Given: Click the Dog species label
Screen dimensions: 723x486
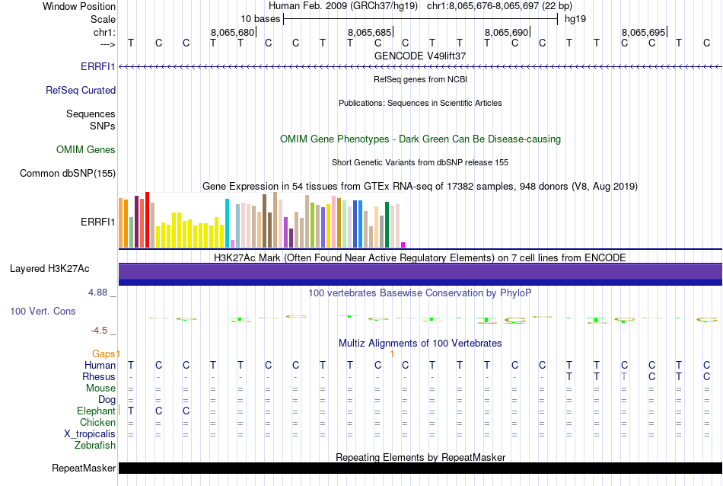Looking at the screenshot, I should [107, 400].
